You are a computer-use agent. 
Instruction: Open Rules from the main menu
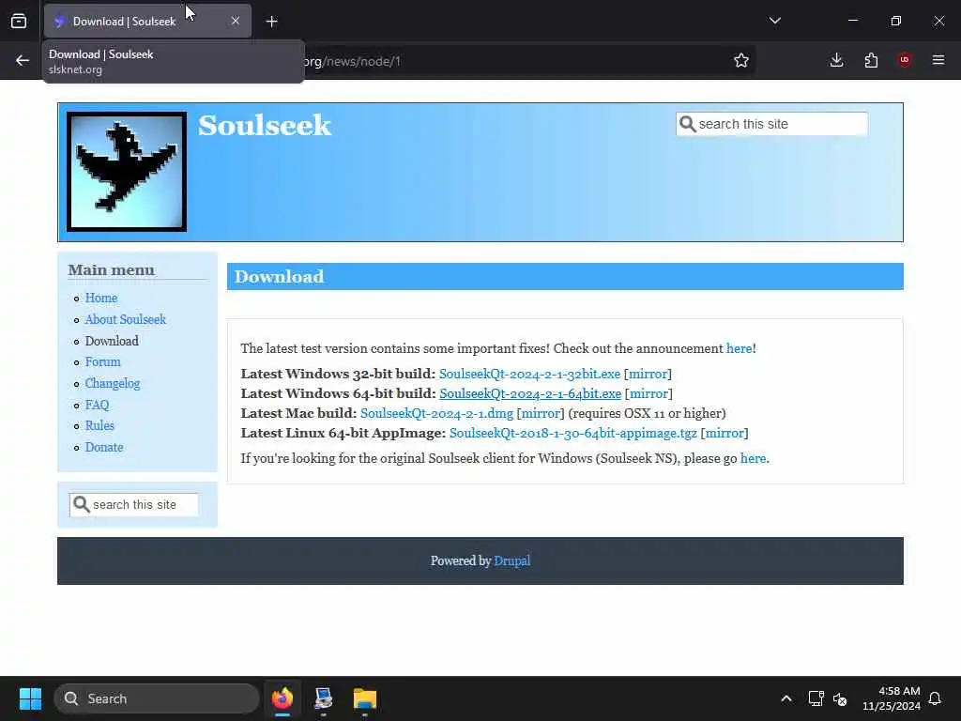tap(99, 425)
